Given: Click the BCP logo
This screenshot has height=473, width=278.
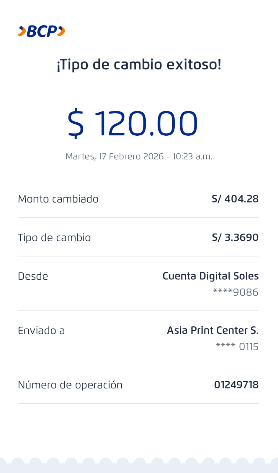Looking at the screenshot, I should 42,31.
